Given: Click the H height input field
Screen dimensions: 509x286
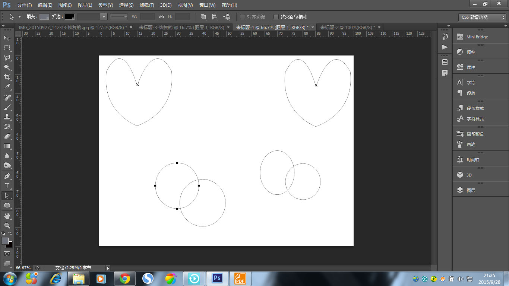Looking at the screenshot, I should (x=183, y=17).
